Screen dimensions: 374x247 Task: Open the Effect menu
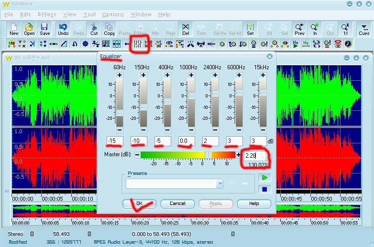click(x=47, y=14)
